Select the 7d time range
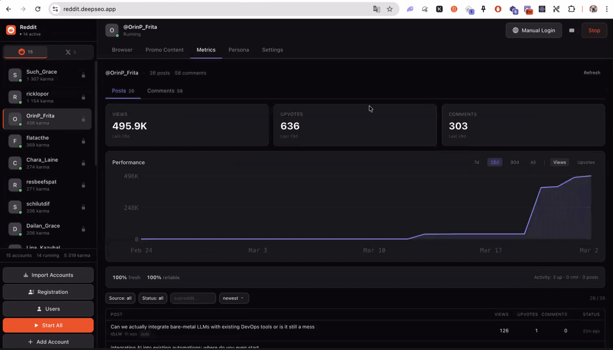This screenshot has height=350, width=613. pos(476,162)
